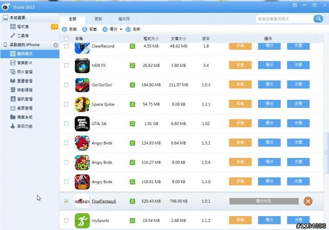Click the Install (安裝) toolbar icon
Image resolution: width=329 pixels, height=230 pixels.
64,29
